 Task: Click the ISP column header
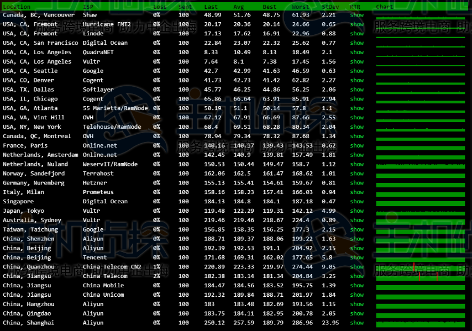coord(88,7)
